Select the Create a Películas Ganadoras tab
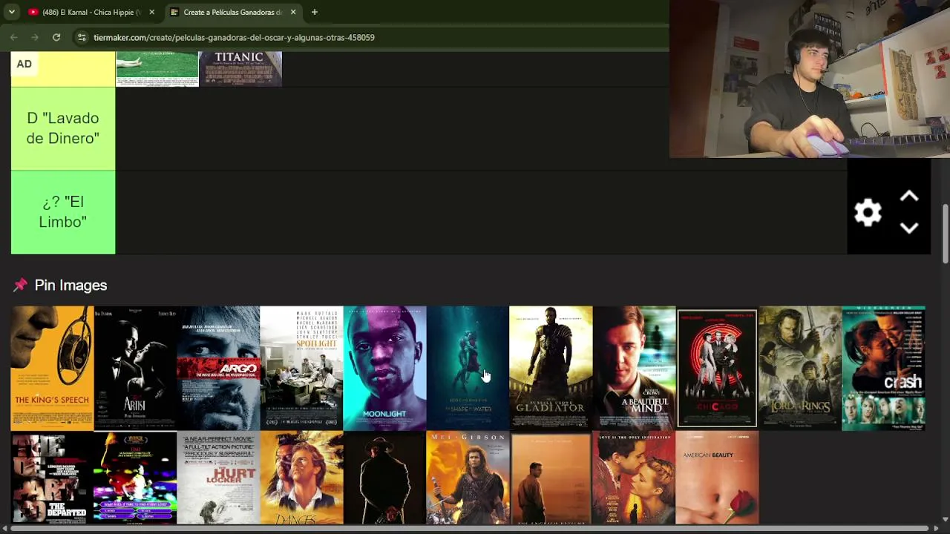This screenshot has width=950, height=534. 233,12
